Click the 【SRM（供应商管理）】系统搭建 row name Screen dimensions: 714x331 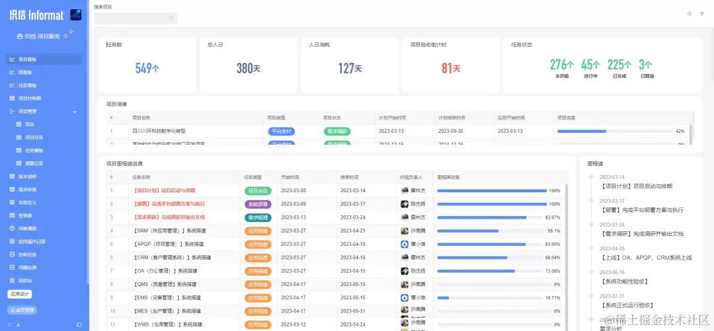pyautogui.click(x=169, y=231)
